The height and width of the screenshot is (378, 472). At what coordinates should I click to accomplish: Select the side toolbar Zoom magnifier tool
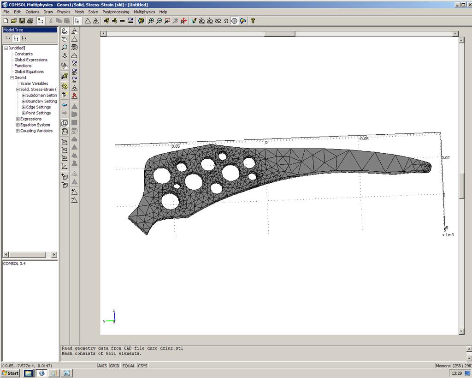65,48
